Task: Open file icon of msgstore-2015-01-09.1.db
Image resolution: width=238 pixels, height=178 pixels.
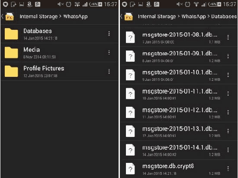Action: [130, 56]
